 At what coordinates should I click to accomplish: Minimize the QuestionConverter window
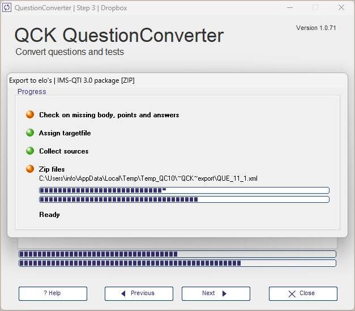pos(290,8)
